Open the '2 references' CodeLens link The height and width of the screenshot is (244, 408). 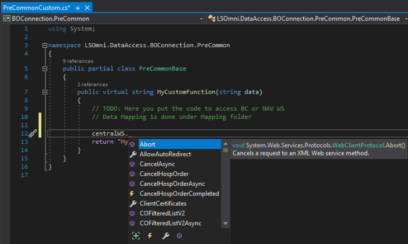(92, 84)
